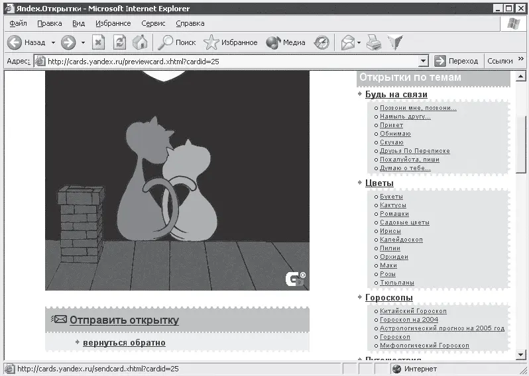The width and height of the screenshot is (529, 376).
Task: Open the Букеты cards link
Action: point(391,197)
